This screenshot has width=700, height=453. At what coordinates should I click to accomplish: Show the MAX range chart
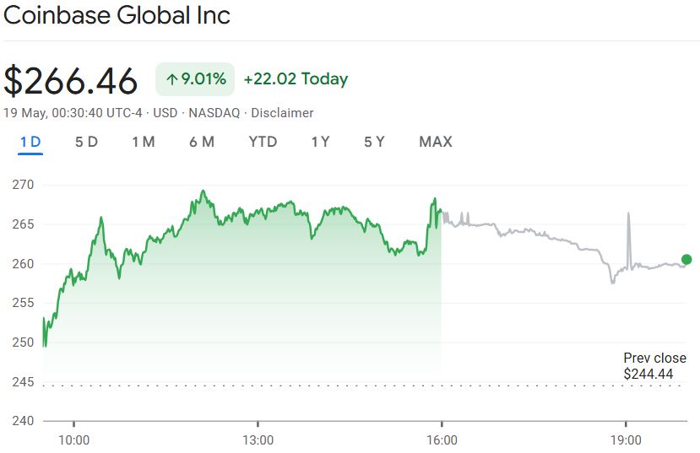[436, 142]
